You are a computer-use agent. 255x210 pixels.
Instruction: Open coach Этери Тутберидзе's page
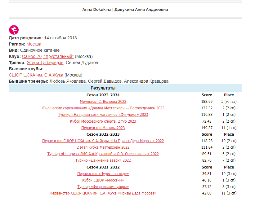point(45,63)
